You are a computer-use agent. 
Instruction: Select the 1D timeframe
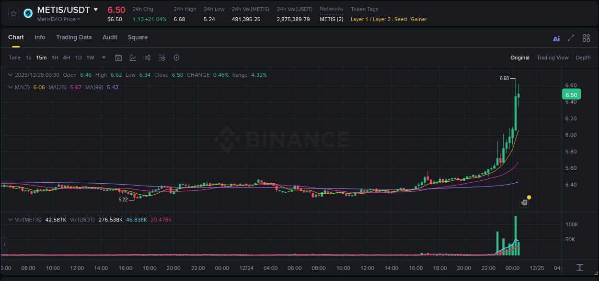78,57
